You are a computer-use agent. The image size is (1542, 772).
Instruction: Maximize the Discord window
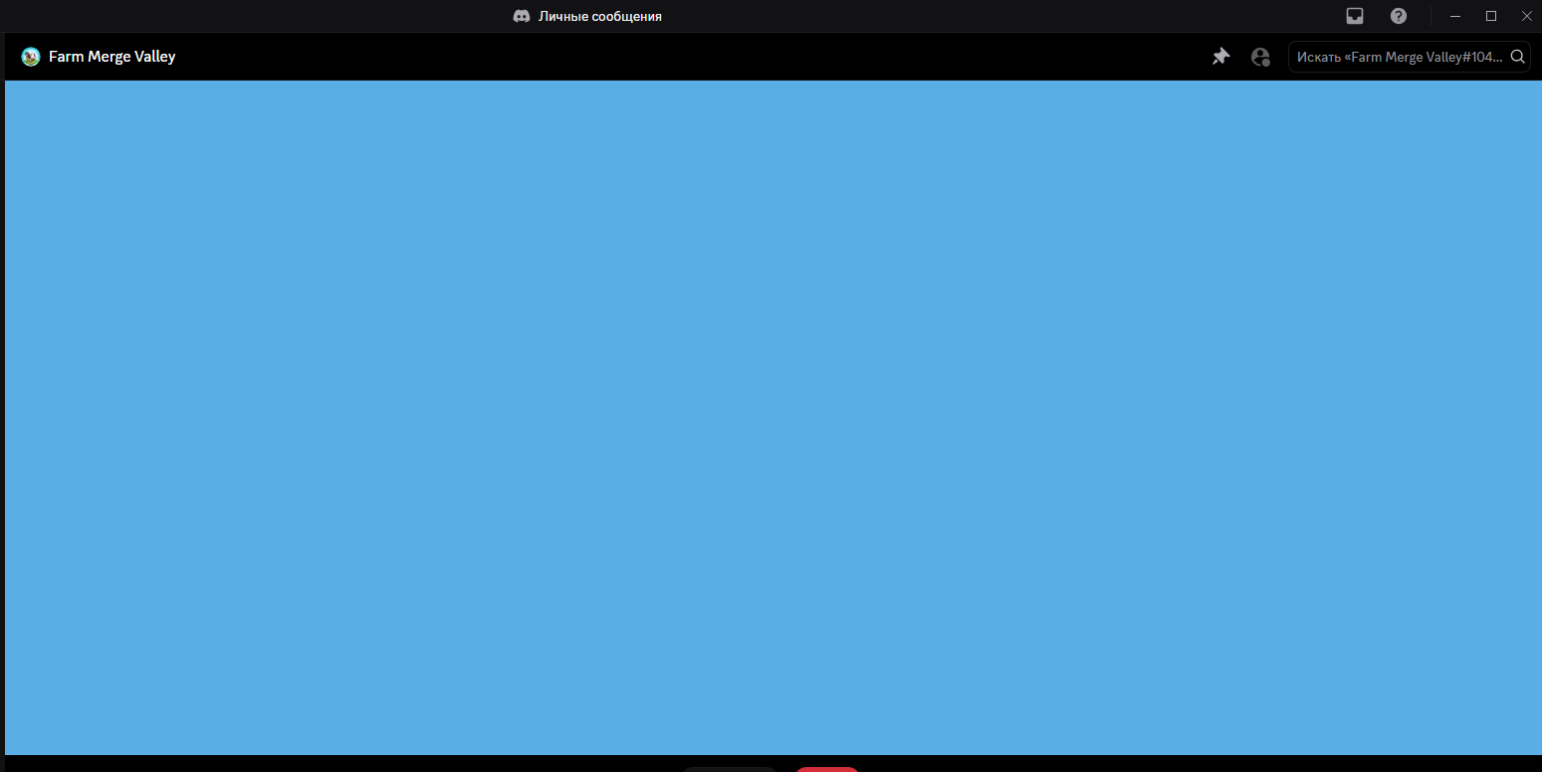pyautogui.click(x=1491, y=16)
